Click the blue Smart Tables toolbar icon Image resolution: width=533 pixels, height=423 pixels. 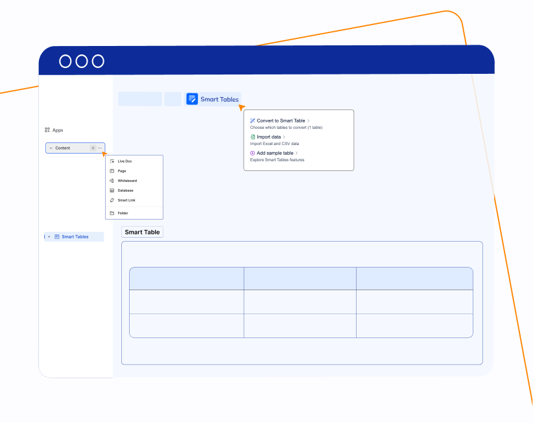click(x=192, y=99)
